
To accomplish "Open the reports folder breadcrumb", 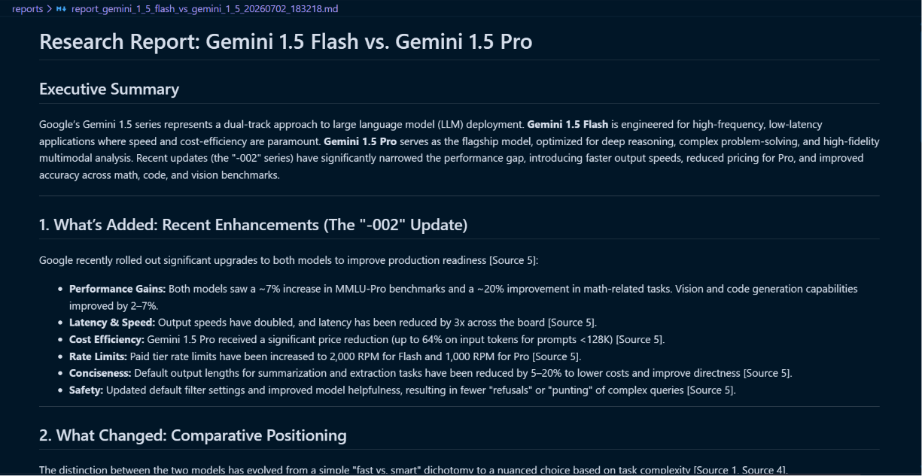I will [x=27, y=8].
